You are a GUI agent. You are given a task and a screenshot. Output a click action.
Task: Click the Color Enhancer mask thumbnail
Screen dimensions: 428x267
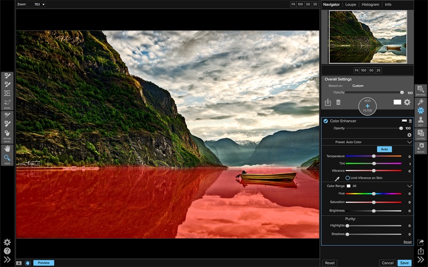click(404, 121)
